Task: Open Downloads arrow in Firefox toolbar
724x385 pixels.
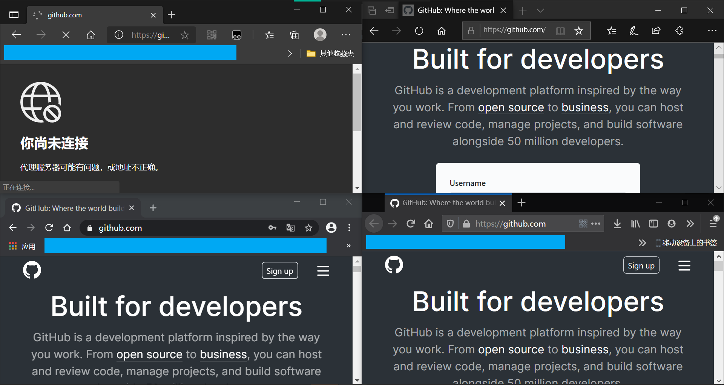Action: pyautogui.click(x=617, y=224)
